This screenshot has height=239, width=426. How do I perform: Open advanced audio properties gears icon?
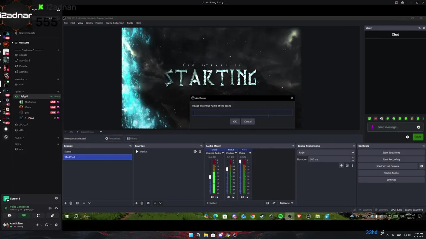[274, 203]
